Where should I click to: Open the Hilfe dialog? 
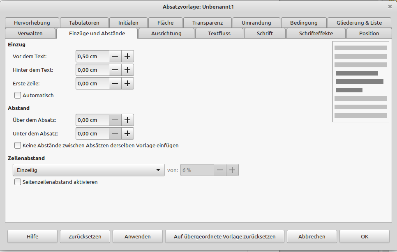32,236
